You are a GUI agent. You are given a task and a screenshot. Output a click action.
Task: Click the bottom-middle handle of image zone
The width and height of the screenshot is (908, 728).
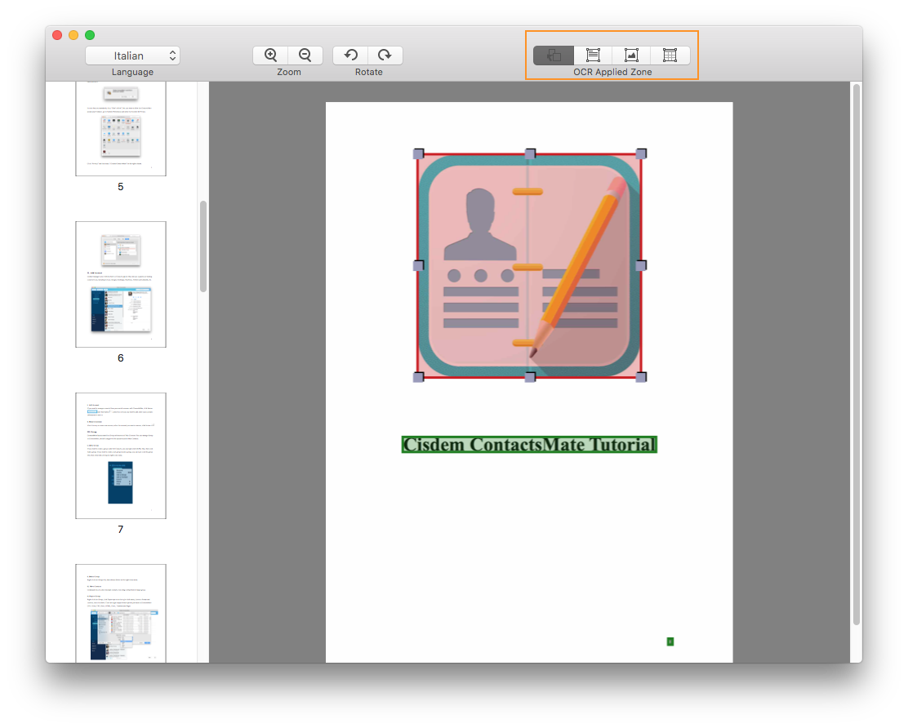click(530, 377)
